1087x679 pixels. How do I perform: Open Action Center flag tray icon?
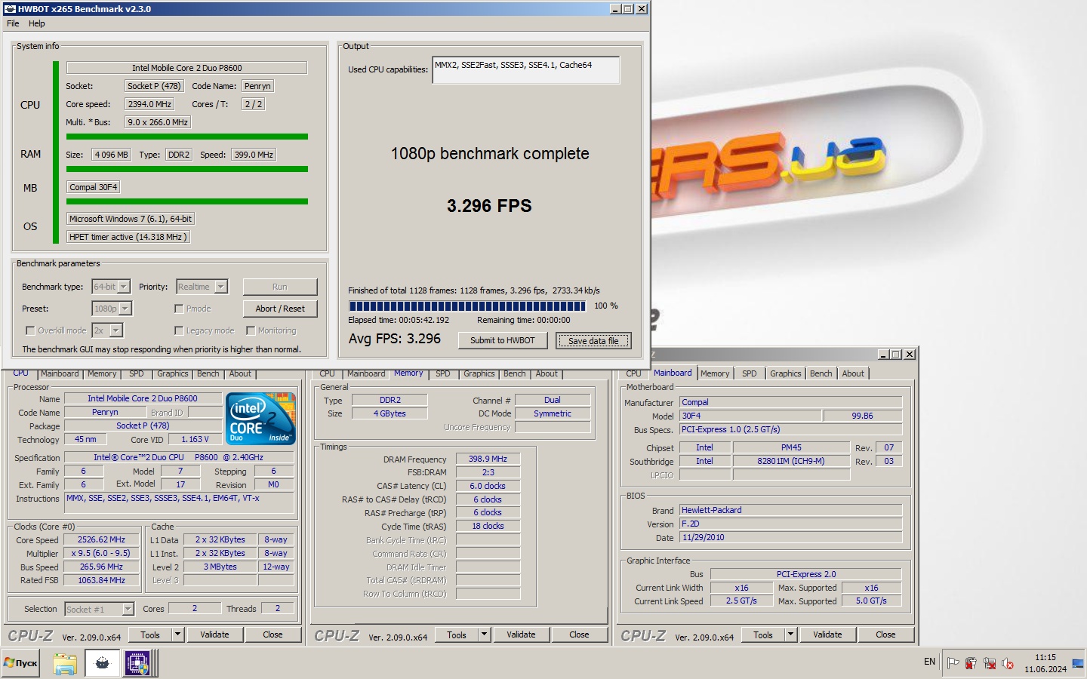pos(953,663)
